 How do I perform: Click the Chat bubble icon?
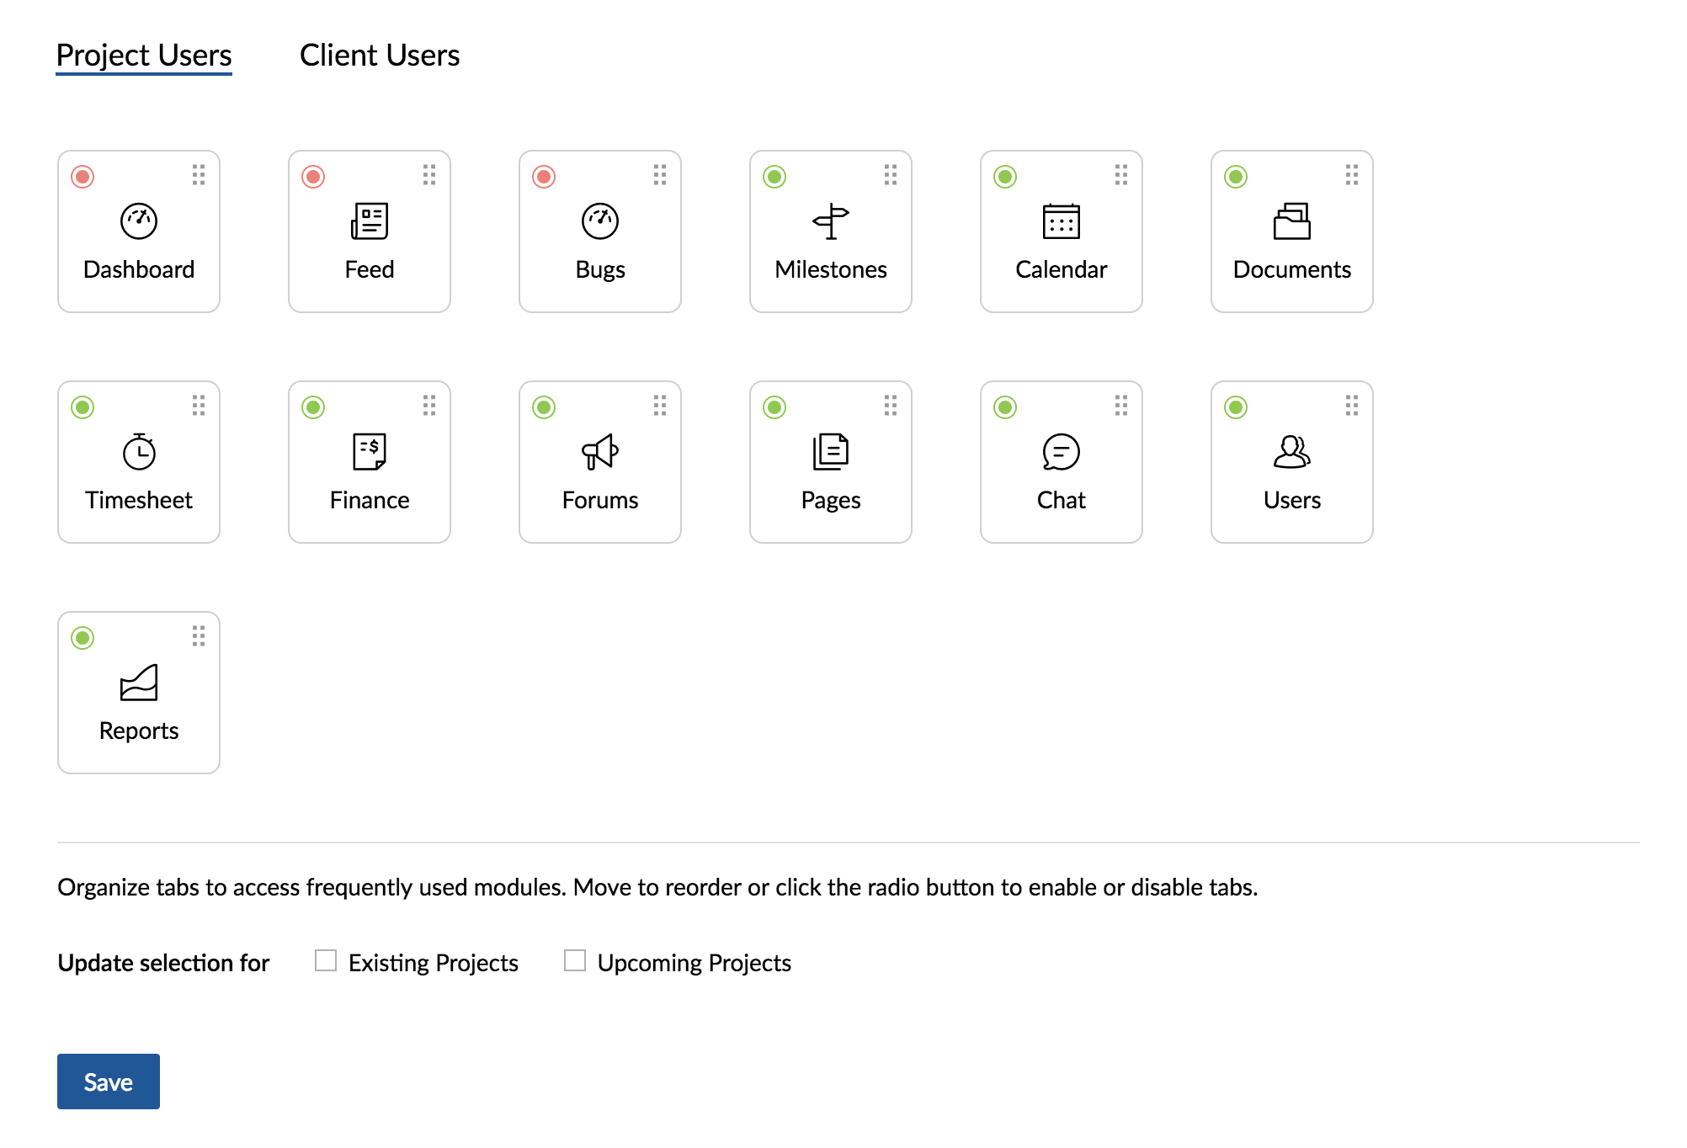click(x=1062, y=452)
